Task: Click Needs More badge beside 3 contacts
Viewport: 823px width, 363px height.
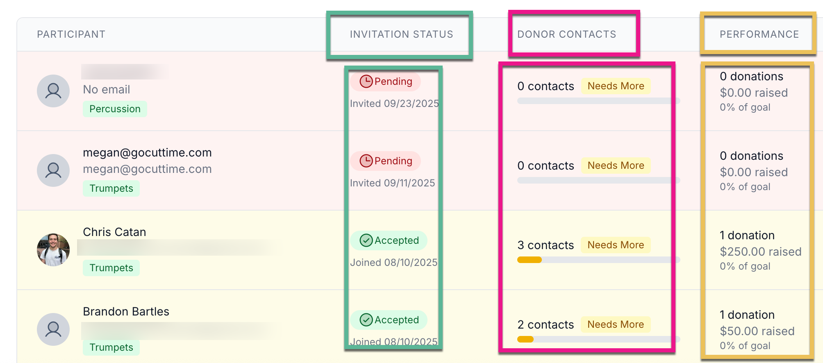Action: 616,245
